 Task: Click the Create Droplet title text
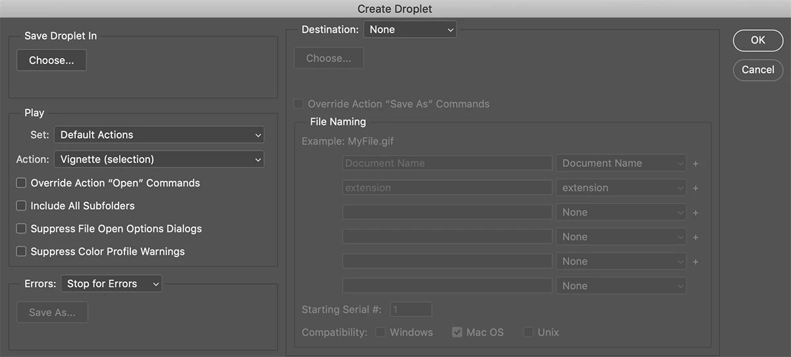coord(395,9)
